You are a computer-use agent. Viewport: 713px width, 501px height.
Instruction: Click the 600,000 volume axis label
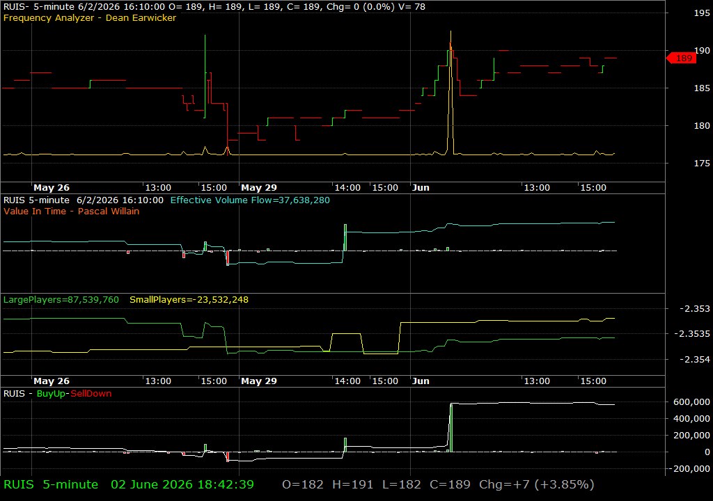click(691, 402)
